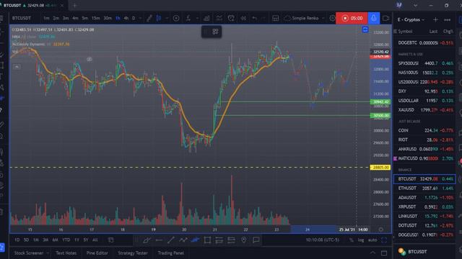Maximize the bottom panel square icon

[384, 253]
